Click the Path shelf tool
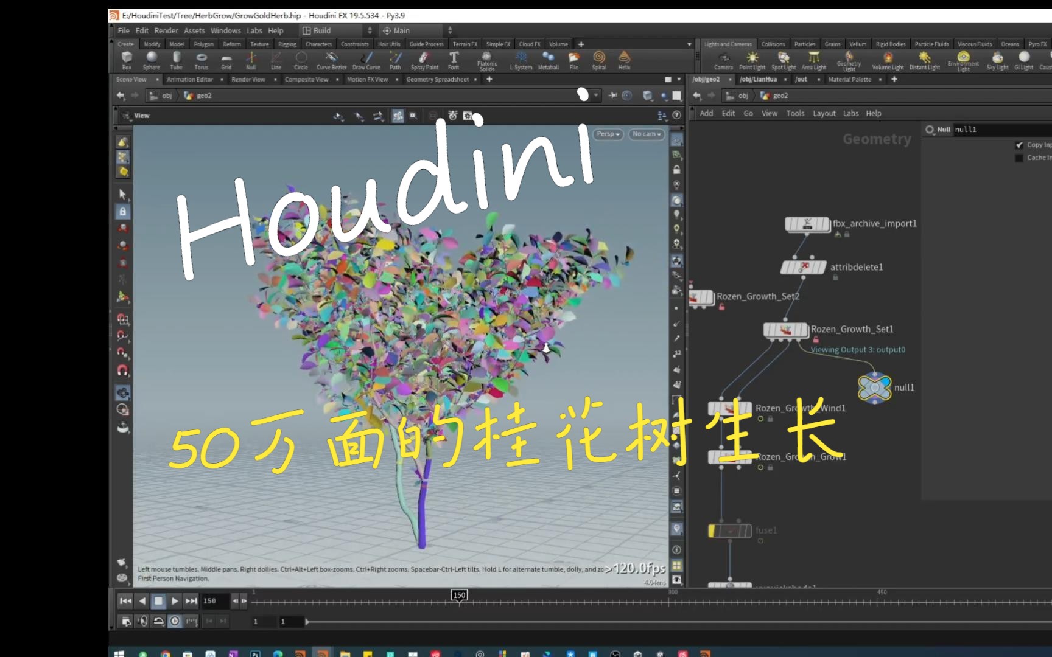Viewport: 1052px width, 657px height. point(395,60)
